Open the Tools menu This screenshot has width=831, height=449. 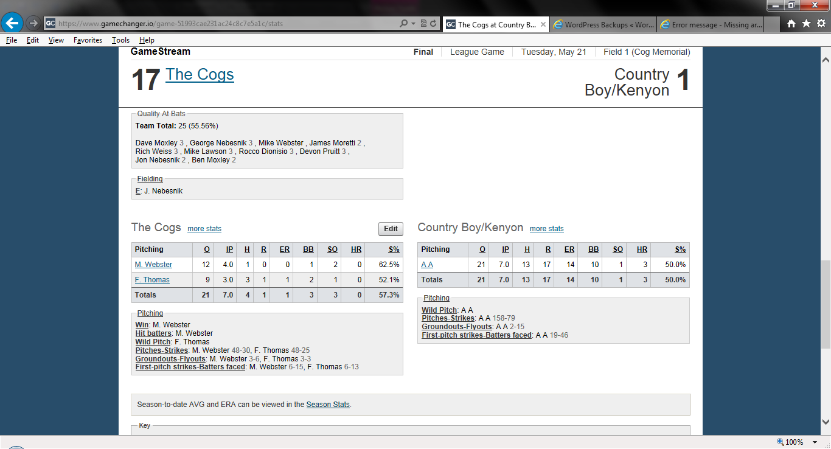point(120,40)
